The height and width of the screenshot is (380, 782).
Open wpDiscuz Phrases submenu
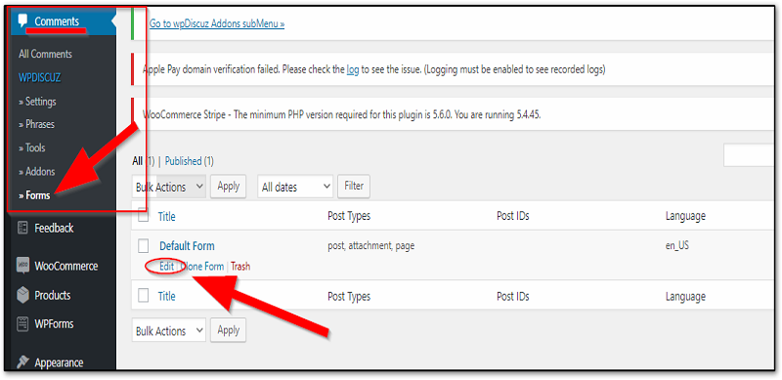coord(36,124)
